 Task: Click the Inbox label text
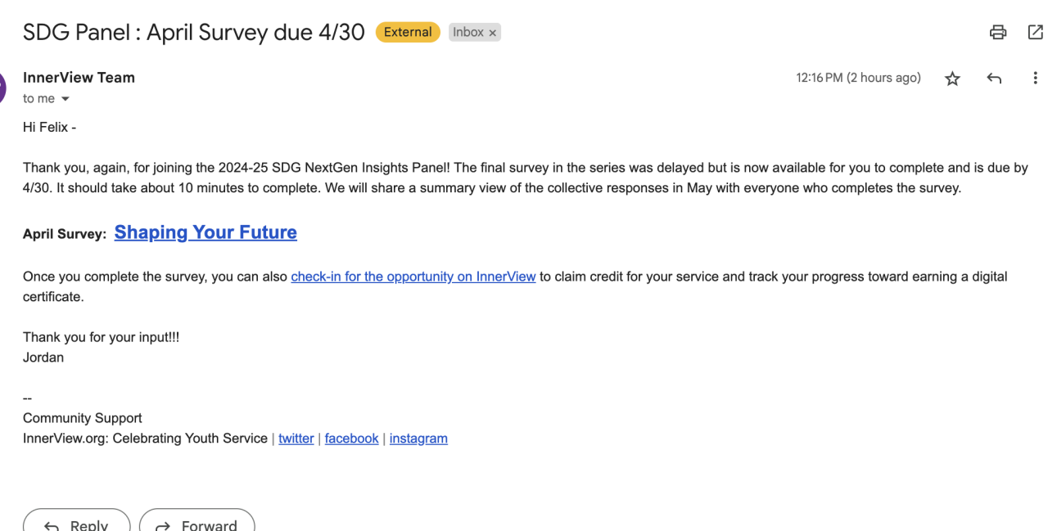468,33
